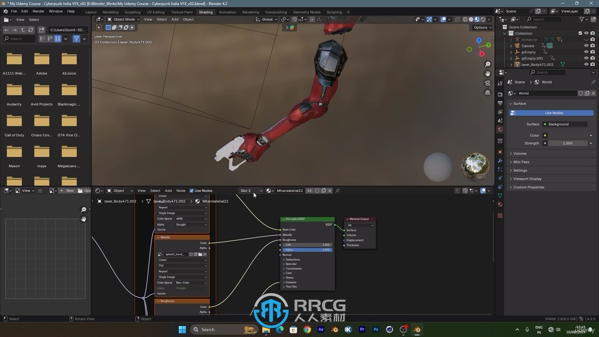Disable Camera in renders icon
Image resolution: width=599 pixels, height=337 pixels.
(x=592, y=45)
